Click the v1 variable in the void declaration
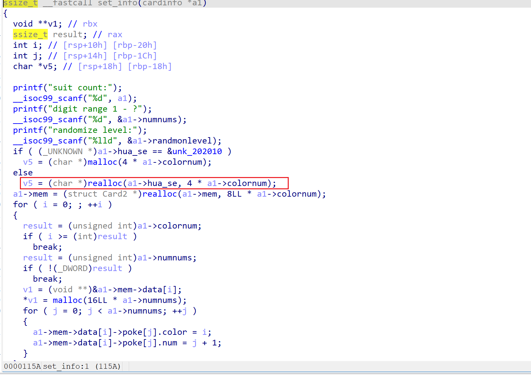This screenshot has height=375, width=531. pyautogui.click(x=52, y=24)
